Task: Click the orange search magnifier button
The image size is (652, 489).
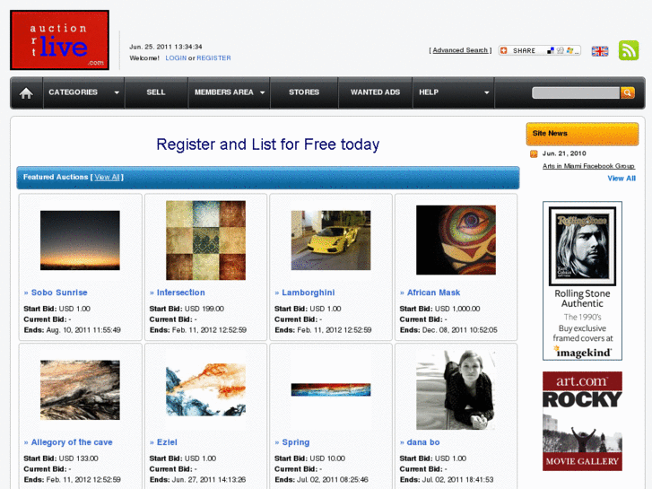Action: [x=628, y=92]
